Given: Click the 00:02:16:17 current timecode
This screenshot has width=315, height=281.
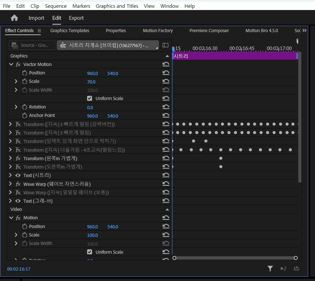Looking at the screenshot, I should coord(19,269).
